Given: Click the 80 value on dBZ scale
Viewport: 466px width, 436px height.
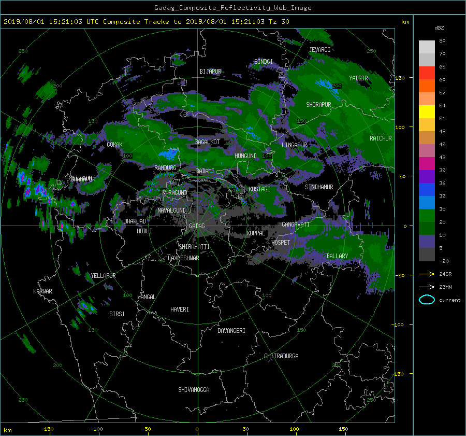Looking at the screenshot, I should tap(442, 41).
